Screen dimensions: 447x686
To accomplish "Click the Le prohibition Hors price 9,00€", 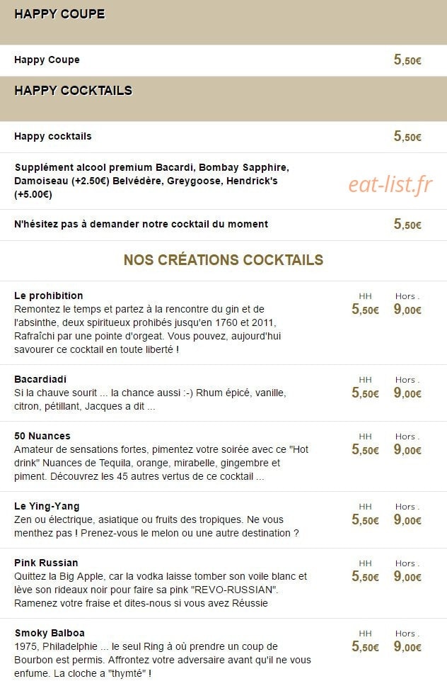I will coord(407,309).
